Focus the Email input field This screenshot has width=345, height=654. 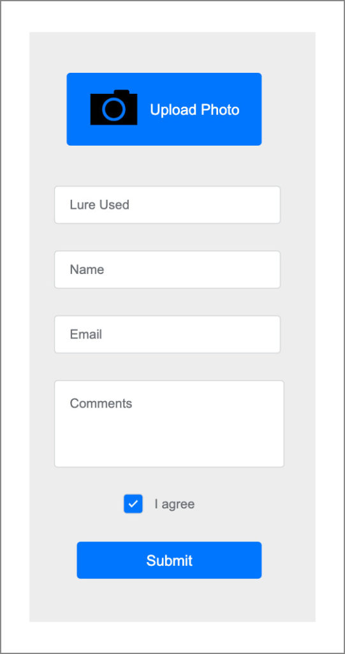167,335
